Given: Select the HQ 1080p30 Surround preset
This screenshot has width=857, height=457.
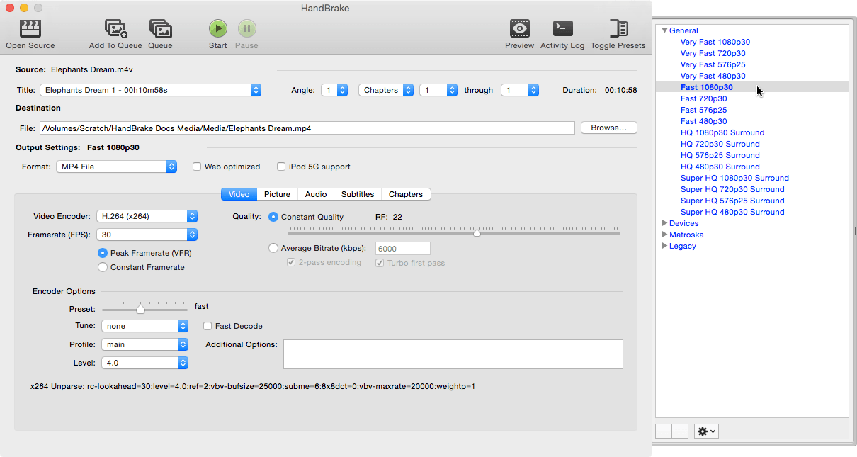Looking at the screenshot, I should click(x=722, y=132).
